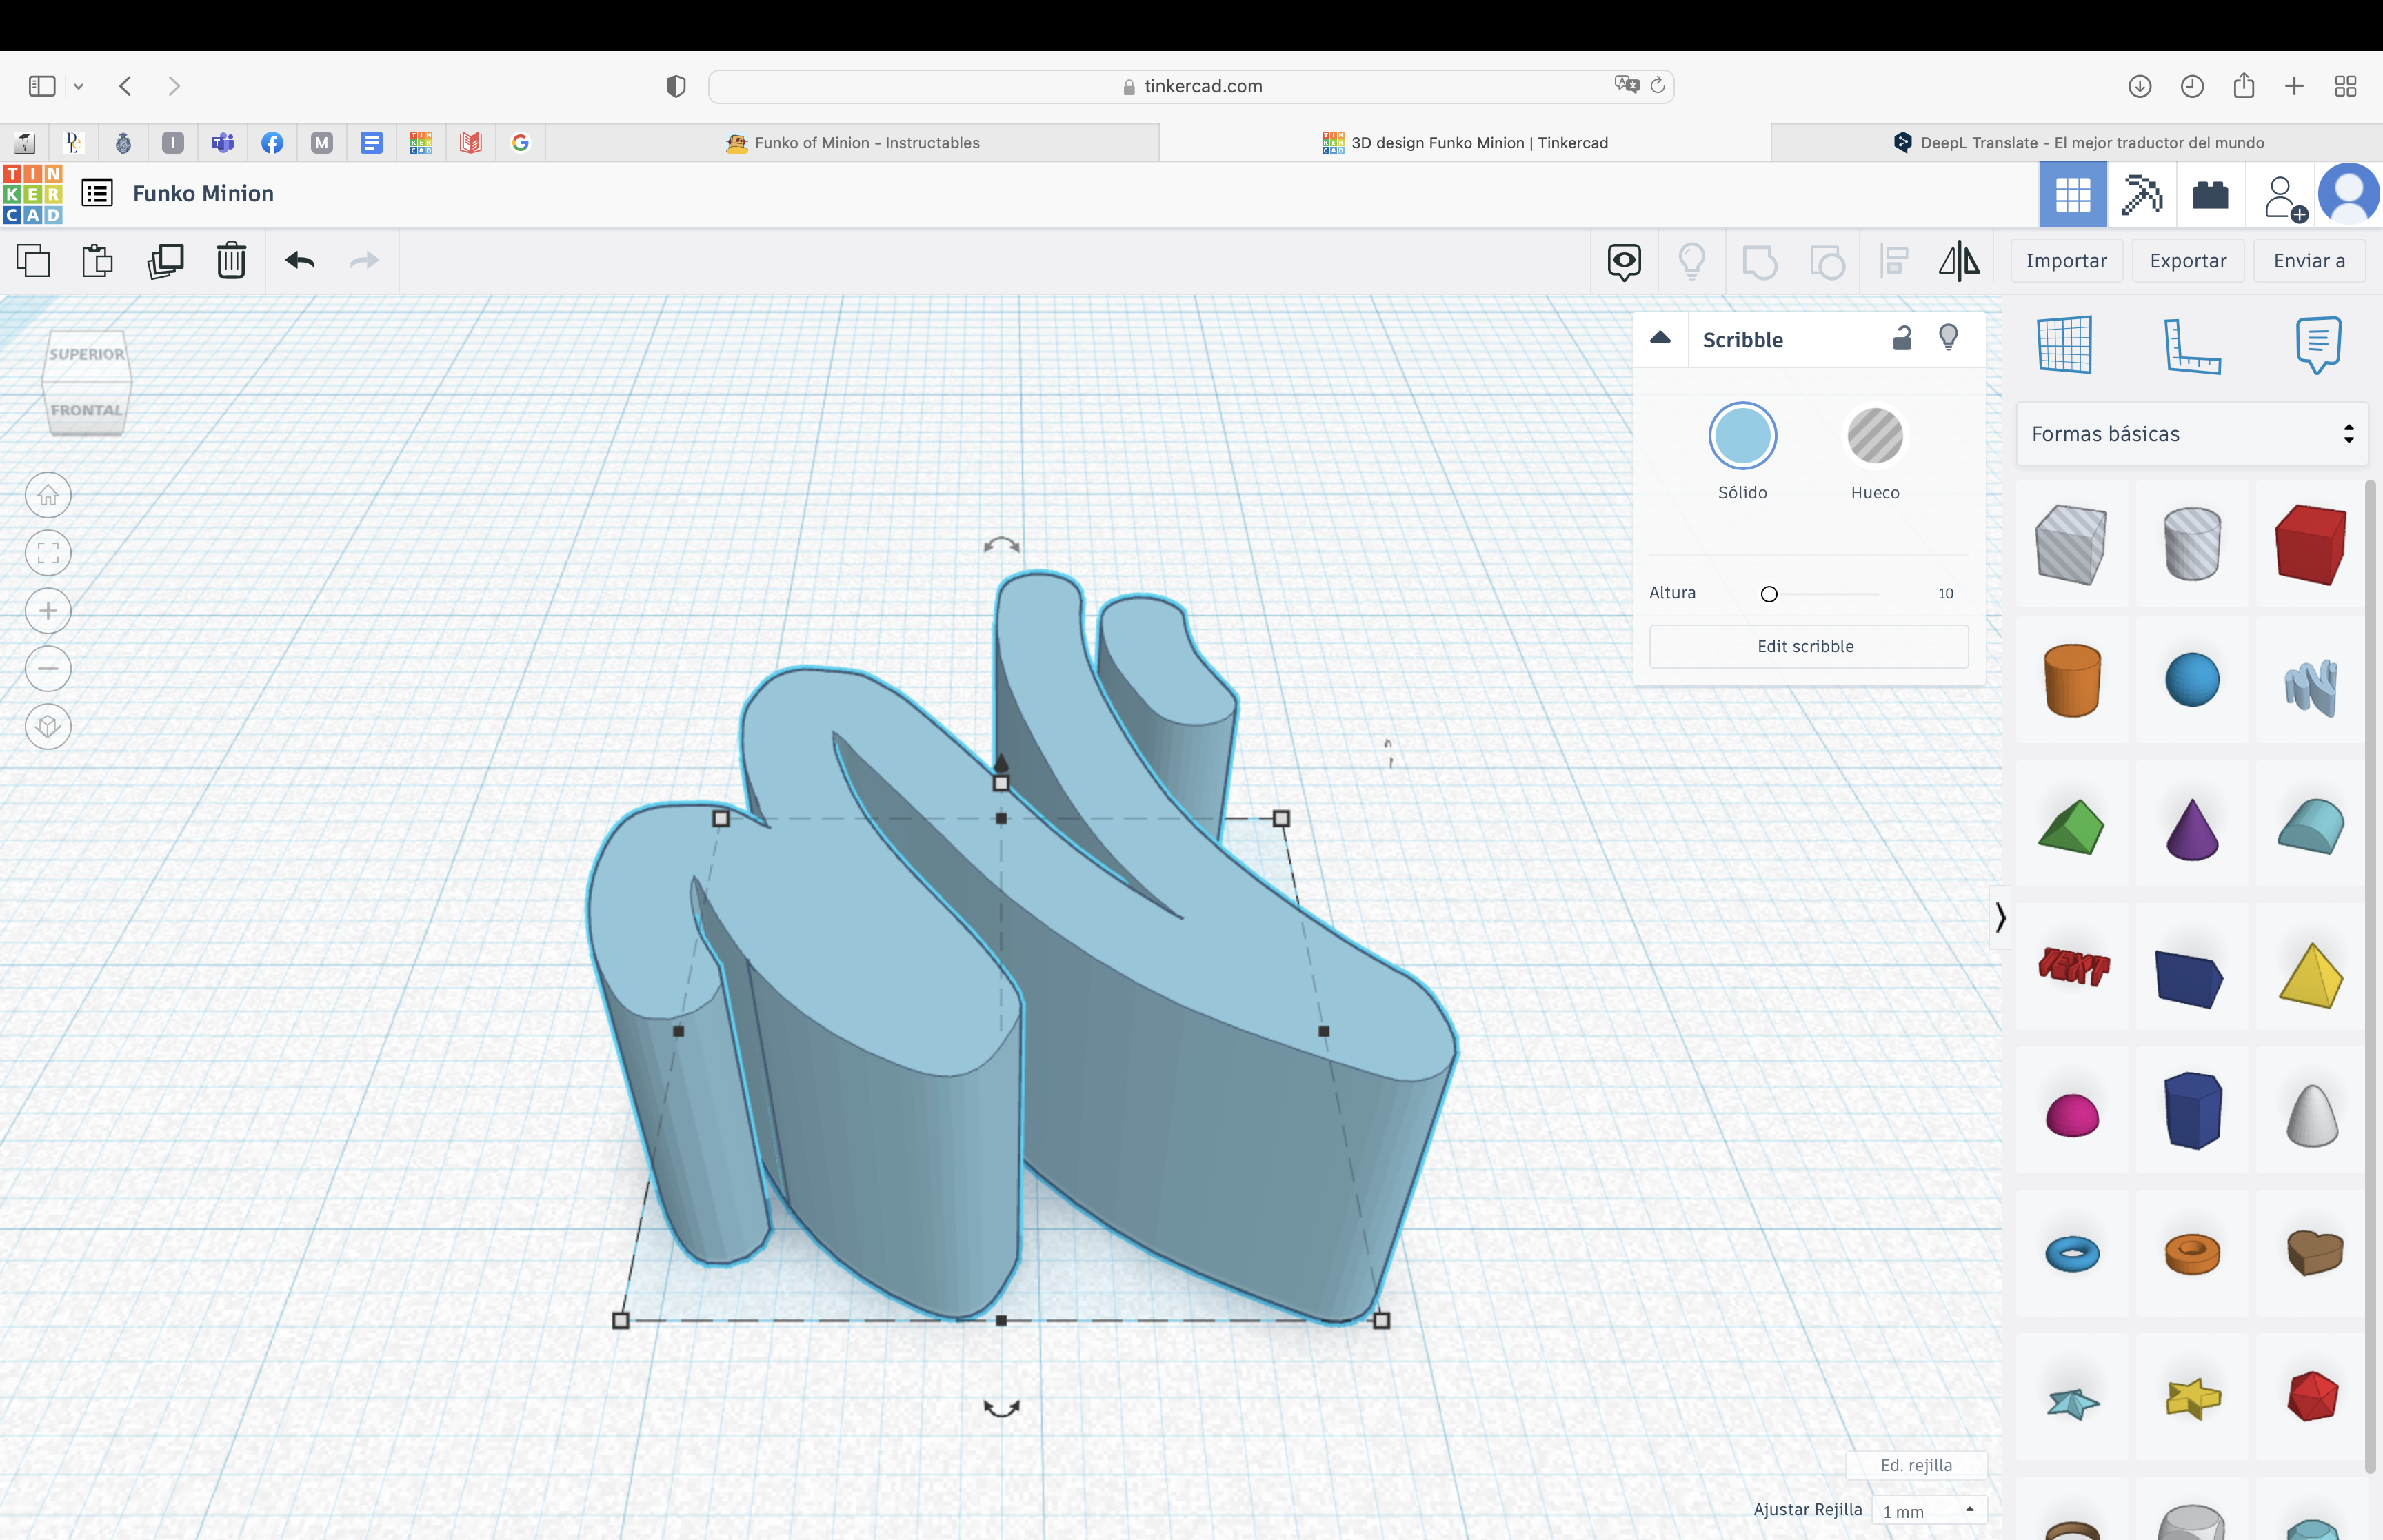Click the Importar button

pos(2066,261)
